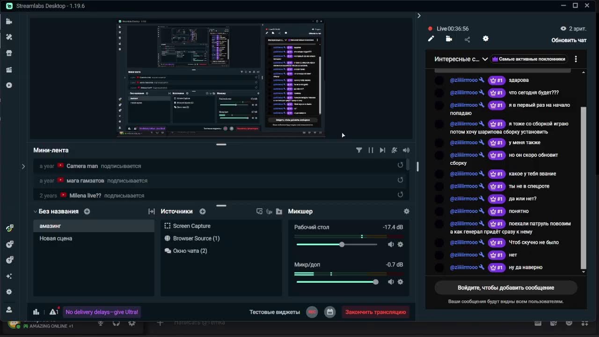
Task: Mute the Рабочий стол audio
Action: pyautogui.click(x=391, y=244)
